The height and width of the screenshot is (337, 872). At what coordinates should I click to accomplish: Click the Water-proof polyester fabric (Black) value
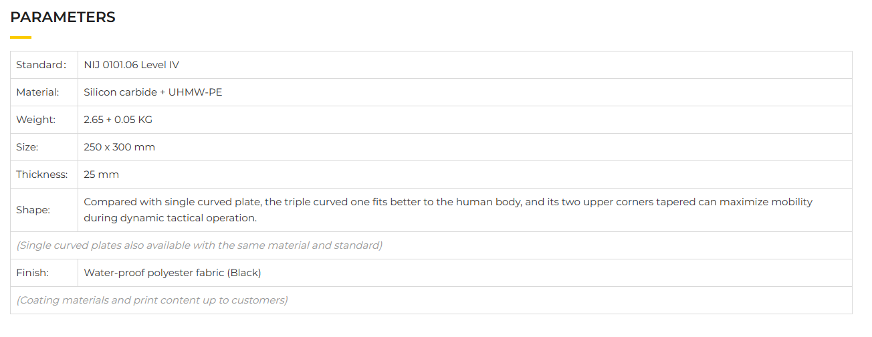[x=172, y=273]
